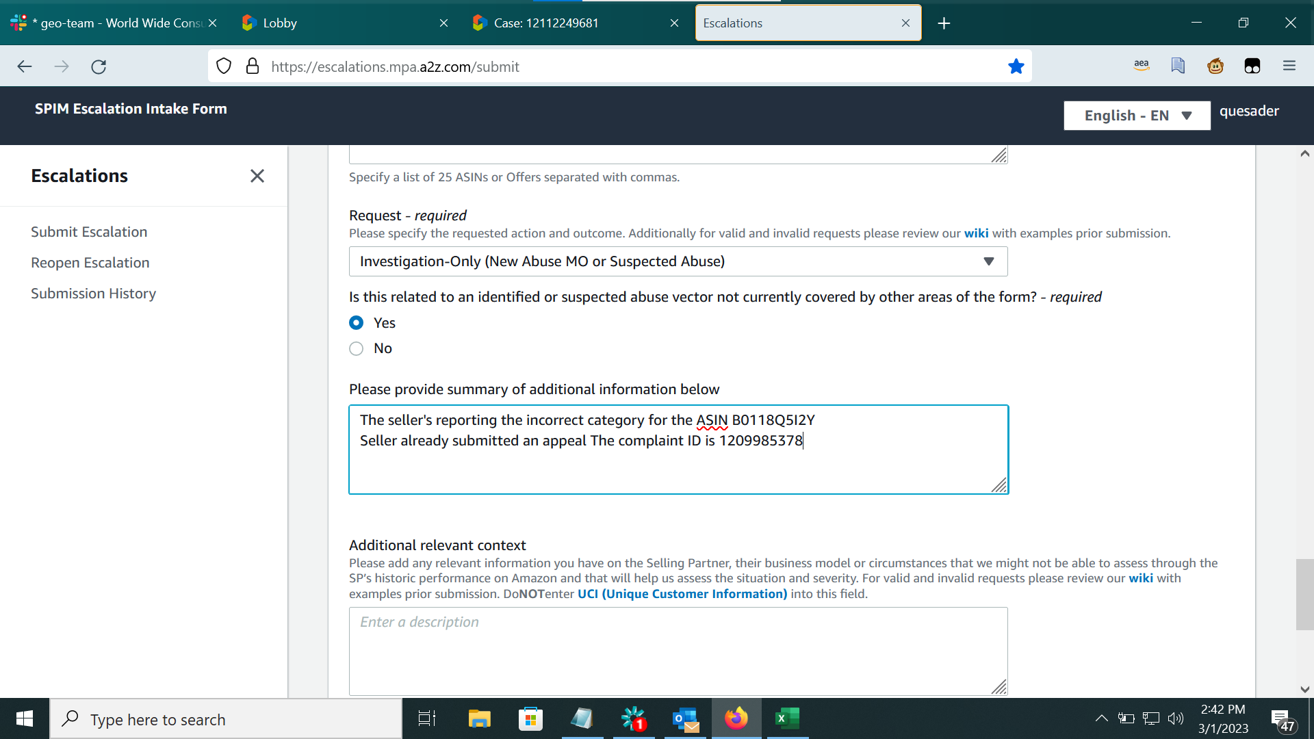1314x739 pixels.
Task: Reload the current page
Action: pos(99,66)
